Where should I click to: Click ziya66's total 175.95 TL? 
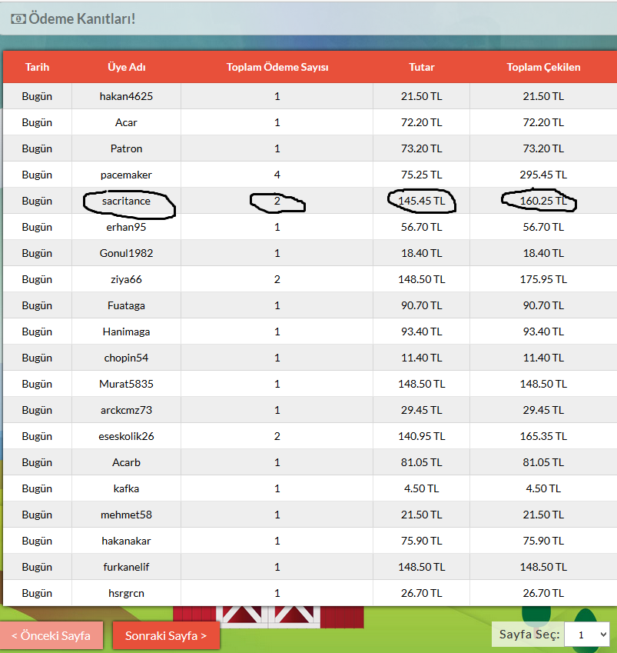coord(543,279)
